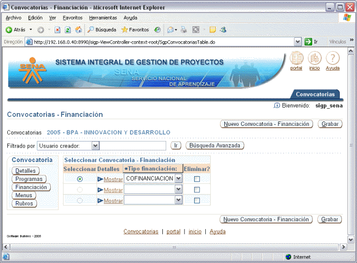357x263 pixels.
Task: Expand the address bar history dropdown
Action: click(x=297, y=42)
